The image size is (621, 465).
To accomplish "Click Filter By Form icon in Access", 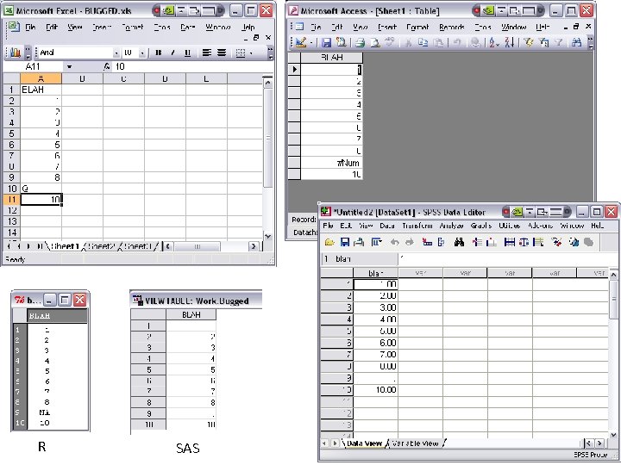I will (x=543, y=42).
